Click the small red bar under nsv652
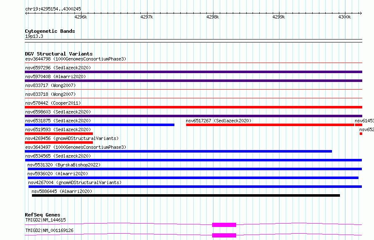 [x=361, y=134]
